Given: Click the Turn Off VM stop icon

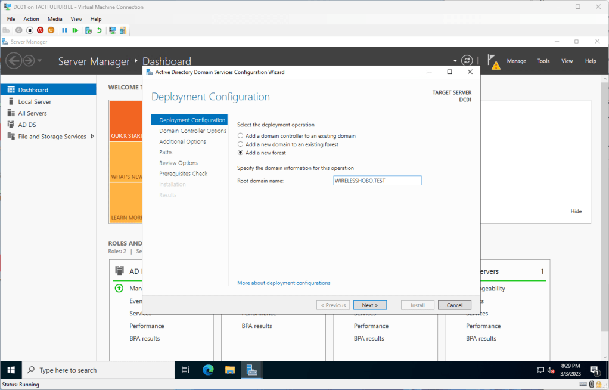Looking at the screenshot, I should pyautogui.click(x=30, y=30).
